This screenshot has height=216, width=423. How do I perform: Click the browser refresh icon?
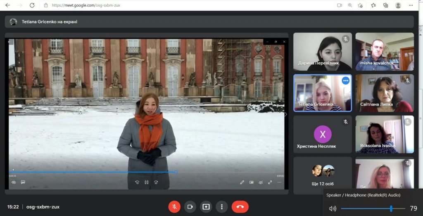click(32, 5)
